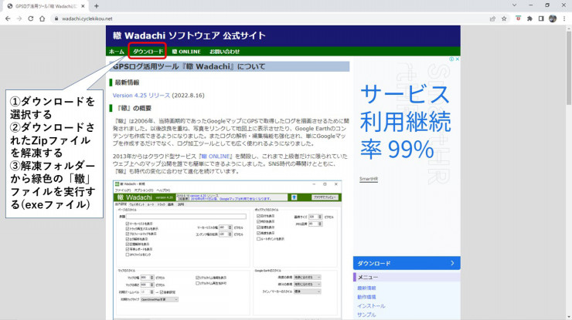
Task: Close the Wadachi browser tab
Action: pyautogui.click(x=83, y=6)
